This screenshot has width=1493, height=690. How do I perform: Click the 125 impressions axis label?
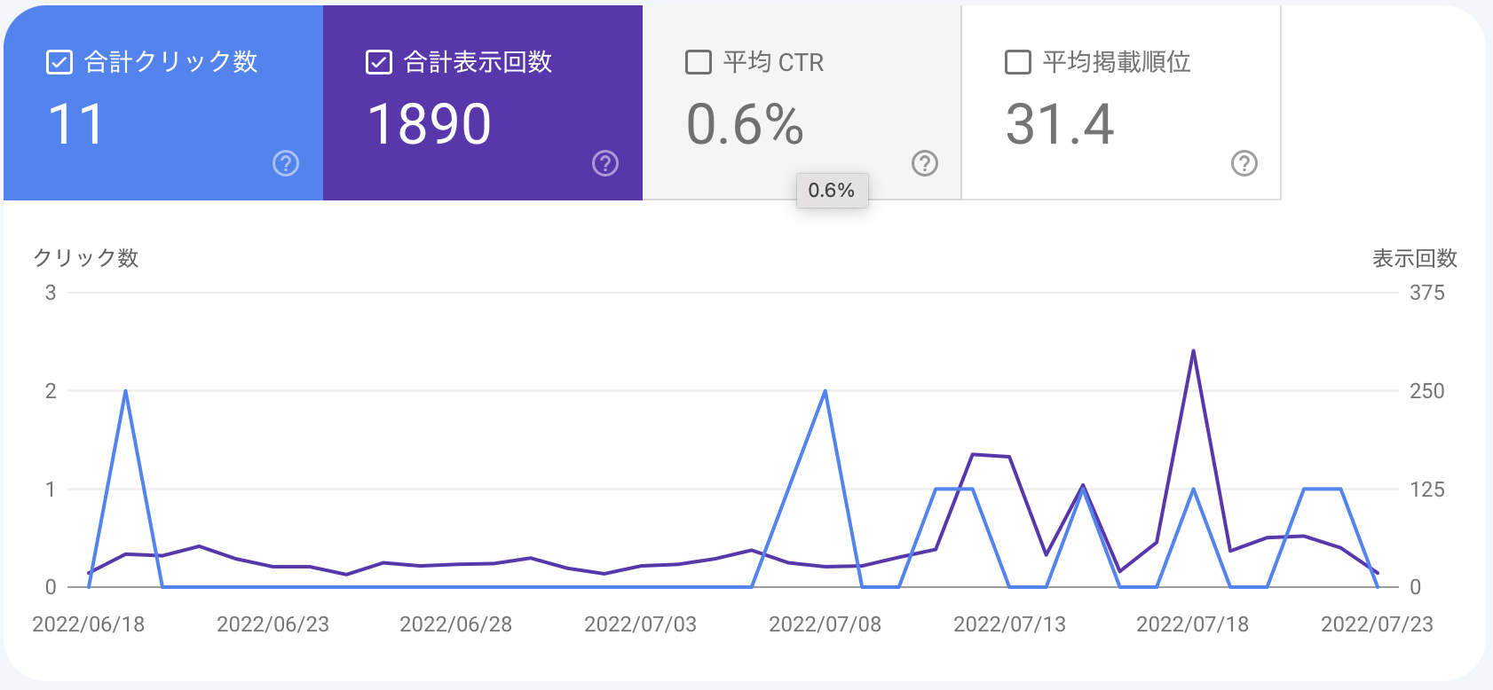point(1427,490)
